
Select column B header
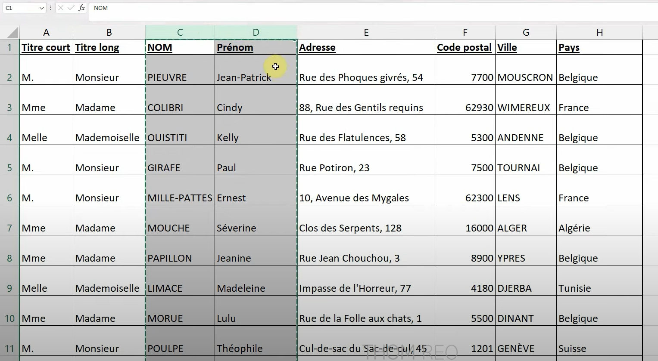(x=109, y=32)
